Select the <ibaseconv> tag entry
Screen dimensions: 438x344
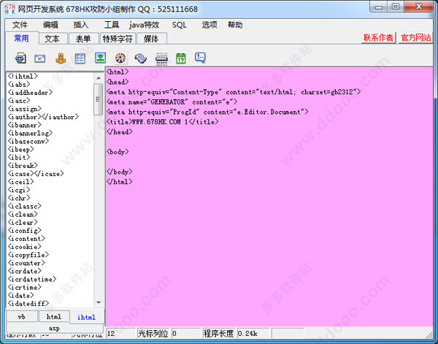28,141
